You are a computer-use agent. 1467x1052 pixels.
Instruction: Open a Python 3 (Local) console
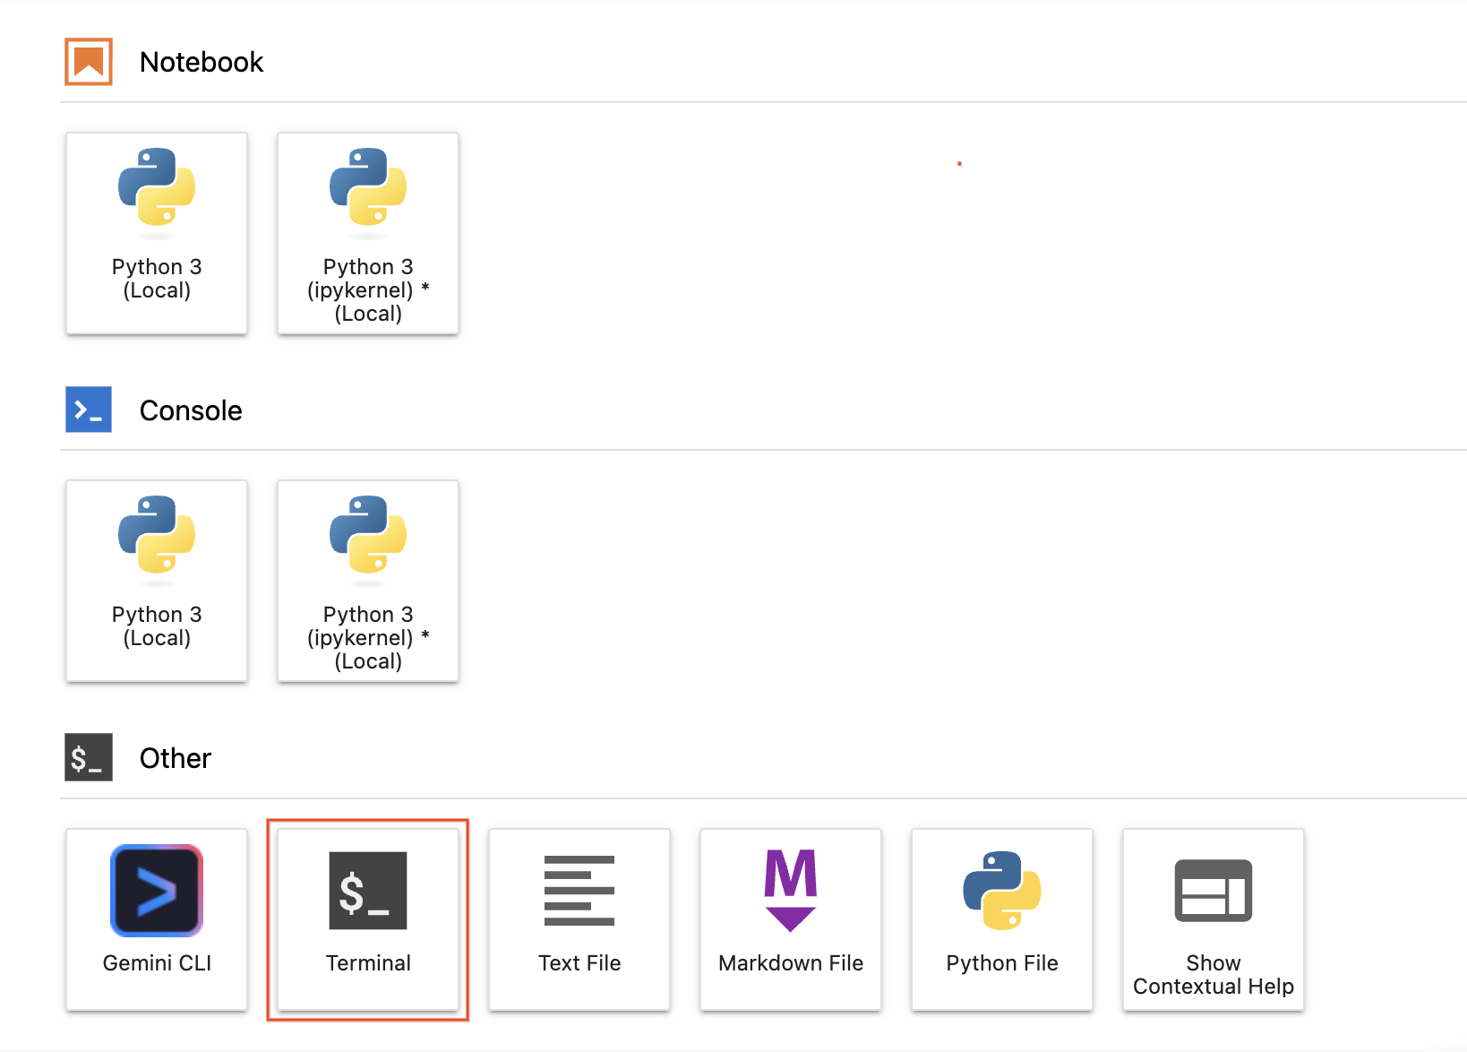tap(157, 581)
